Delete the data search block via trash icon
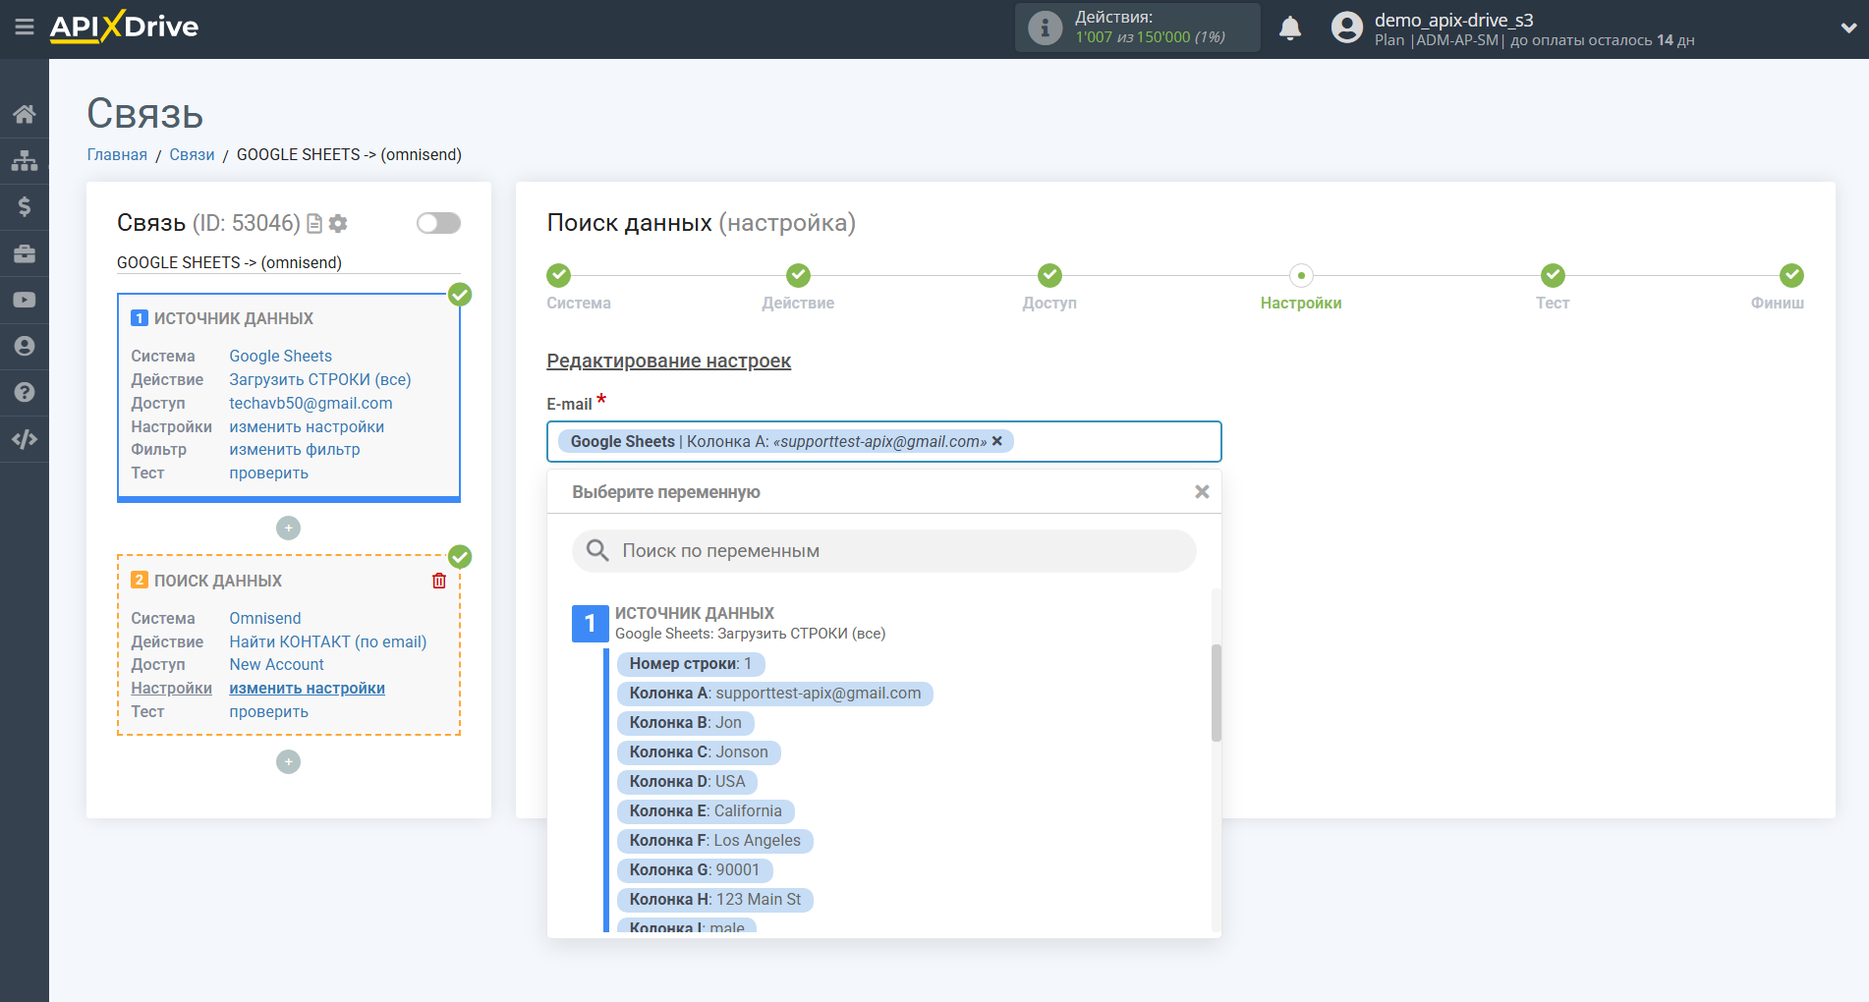Viewport: 1869px width, 1002px height. 439,581
